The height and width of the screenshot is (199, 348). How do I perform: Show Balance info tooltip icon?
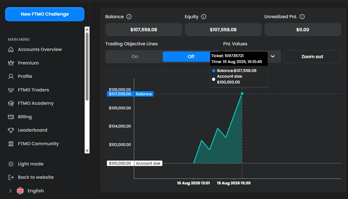(x=129, y=17)
